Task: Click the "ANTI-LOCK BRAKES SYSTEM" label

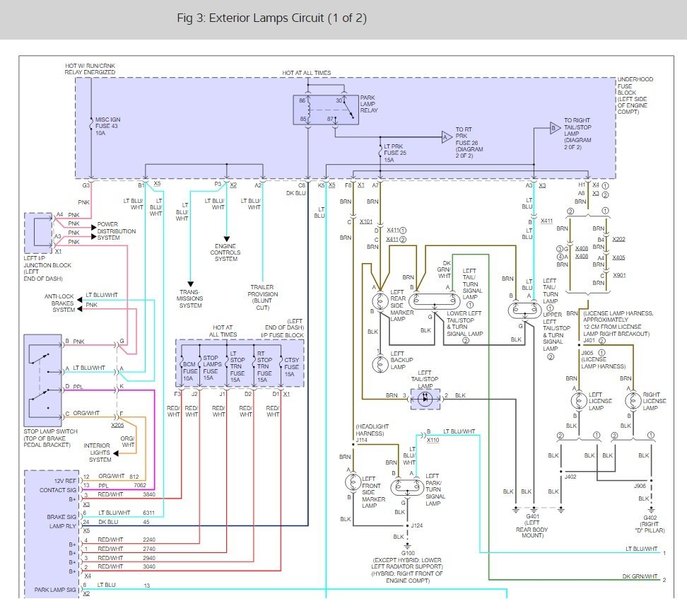Action: click(59, 303)
